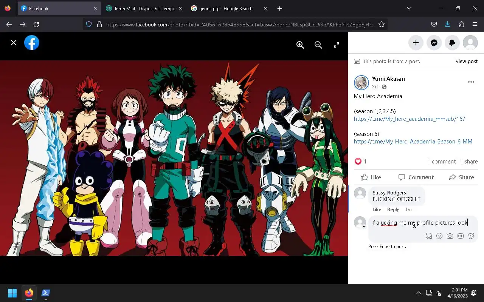Image resolution: width=484 pixels, height=302 pixels.
Task: Open Yumi Akasan's profile name
Action: [x=388, y=79]
